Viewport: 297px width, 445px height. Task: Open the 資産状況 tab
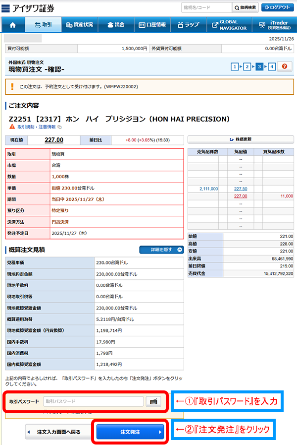coord(80,25)
